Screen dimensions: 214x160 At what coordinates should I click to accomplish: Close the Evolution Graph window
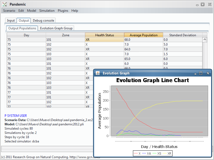tap(208, 73)
